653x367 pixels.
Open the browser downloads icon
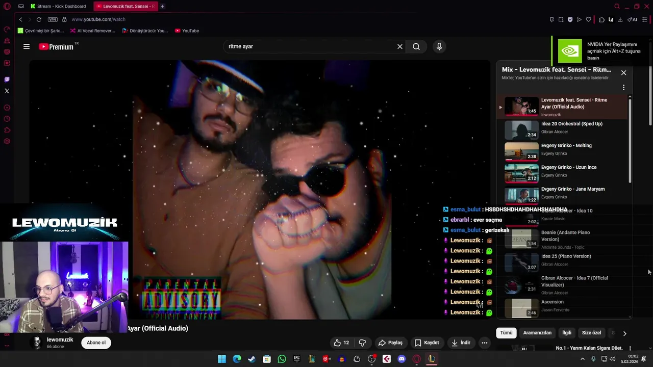click(x=620, y=19)
